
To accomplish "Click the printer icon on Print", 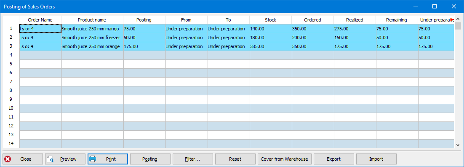I will pyautogui.click(x=93, y=159).
